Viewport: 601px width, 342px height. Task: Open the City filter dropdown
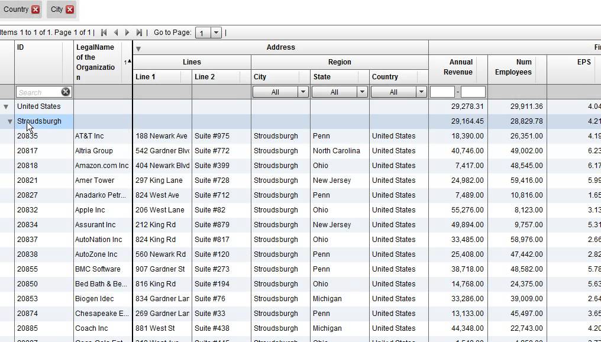pyautogui.click(x=303, y=92)
